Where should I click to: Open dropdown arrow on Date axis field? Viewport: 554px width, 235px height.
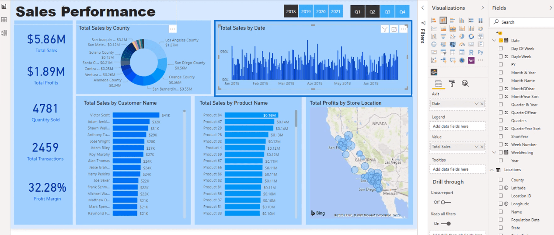477,104
